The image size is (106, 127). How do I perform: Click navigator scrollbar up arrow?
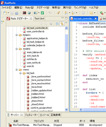coord(66,28)
